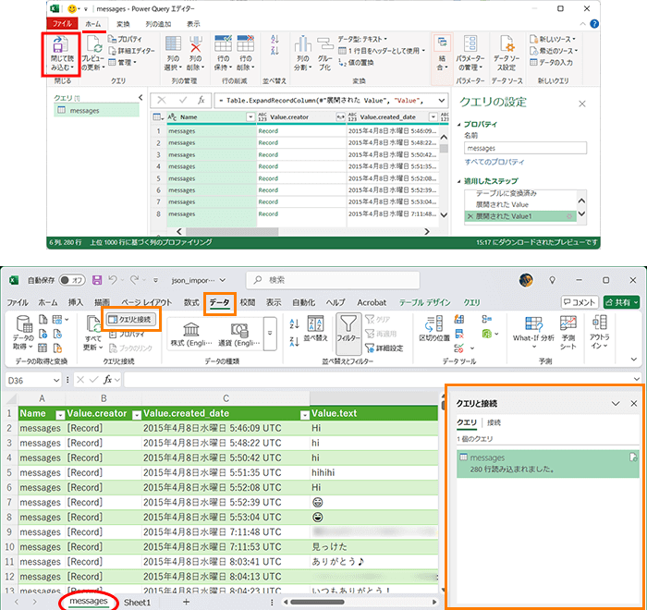The image size is (647, 610).
Task: Open What-If Analysis in Excel
Action: (533, 333)
